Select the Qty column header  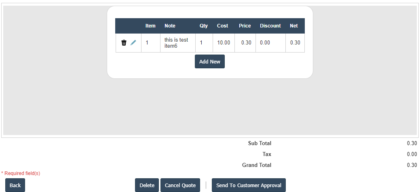pos(204,26)
